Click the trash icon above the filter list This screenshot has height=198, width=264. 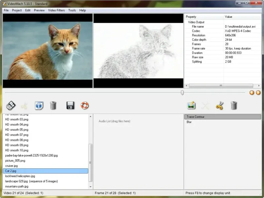pos(234,106)
